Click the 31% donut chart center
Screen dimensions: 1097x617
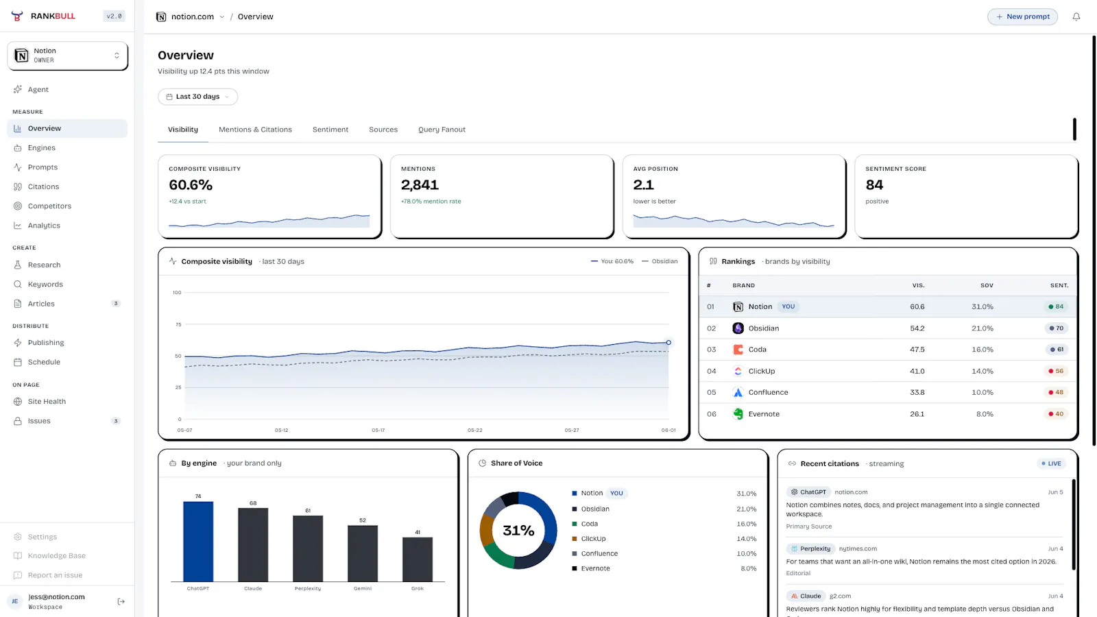[x=518, y=531]
